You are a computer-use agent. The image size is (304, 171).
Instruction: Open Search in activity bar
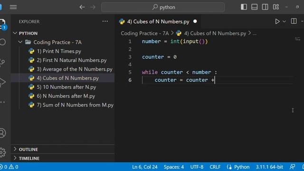coord(3,42)
